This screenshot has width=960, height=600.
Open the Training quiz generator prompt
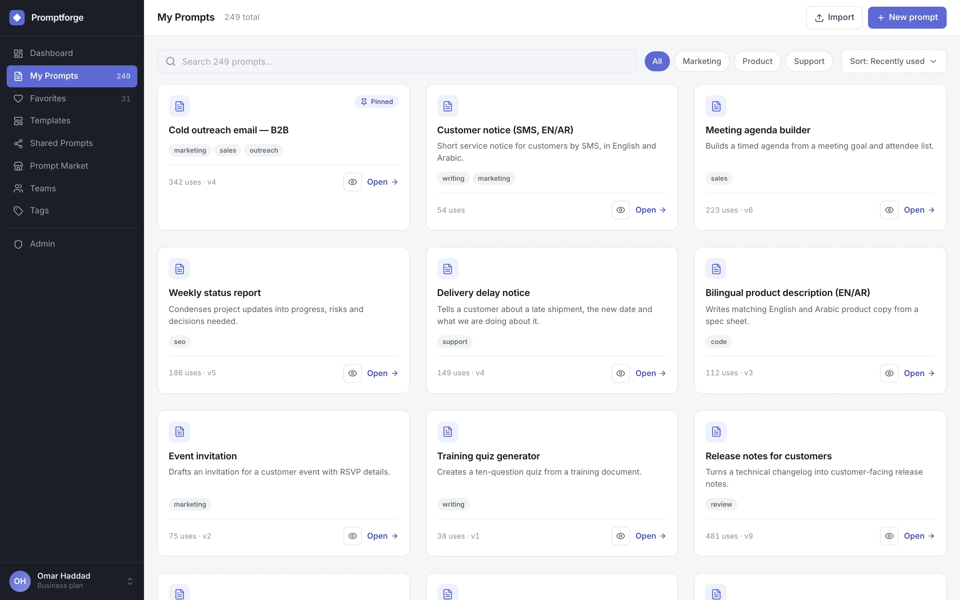pyautogui.click(x=651, y=536)
